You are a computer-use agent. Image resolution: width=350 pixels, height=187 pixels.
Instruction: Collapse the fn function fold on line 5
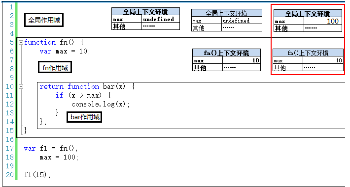(21, 42)
